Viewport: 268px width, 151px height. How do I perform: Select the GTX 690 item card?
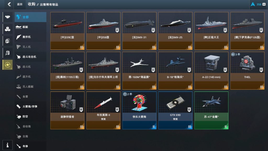coord(175,111)
